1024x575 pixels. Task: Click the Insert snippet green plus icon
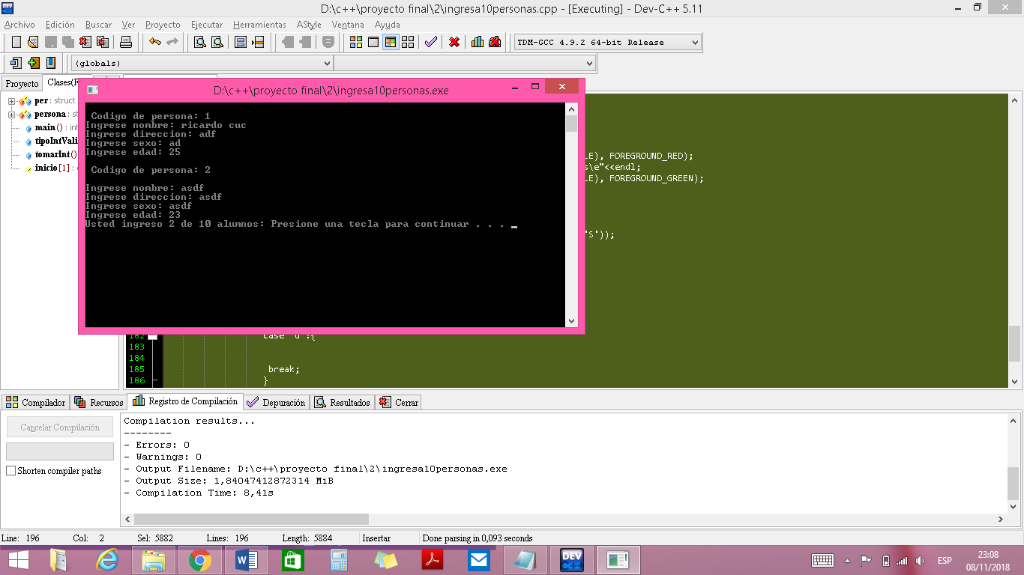click(33, 63)
